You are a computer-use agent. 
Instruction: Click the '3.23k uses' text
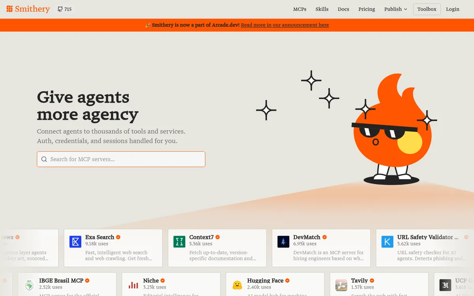coord(154,287)
